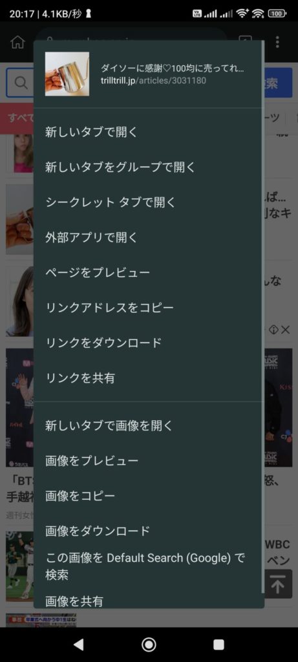This screenshot has height=662, width=298.
Task: Tap the scroll-to-top arrow button
Action: (277, 584)
